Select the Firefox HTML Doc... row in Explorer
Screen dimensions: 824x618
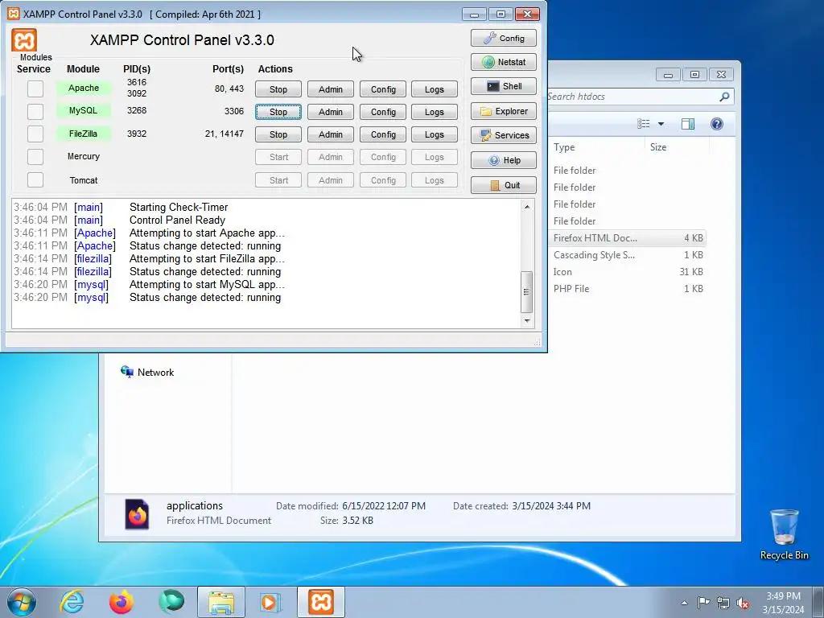[x=627, y=238]
